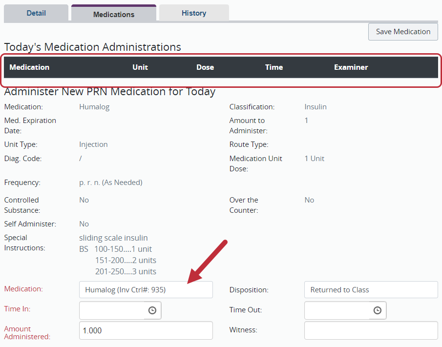Click the Controlled Substance label
442x347 pixels.
coord(22,205)
